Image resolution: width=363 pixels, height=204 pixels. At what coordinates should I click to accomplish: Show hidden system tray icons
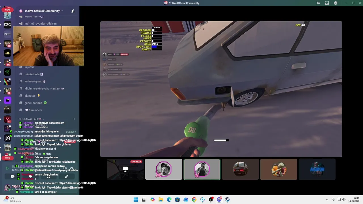point(327,199)
